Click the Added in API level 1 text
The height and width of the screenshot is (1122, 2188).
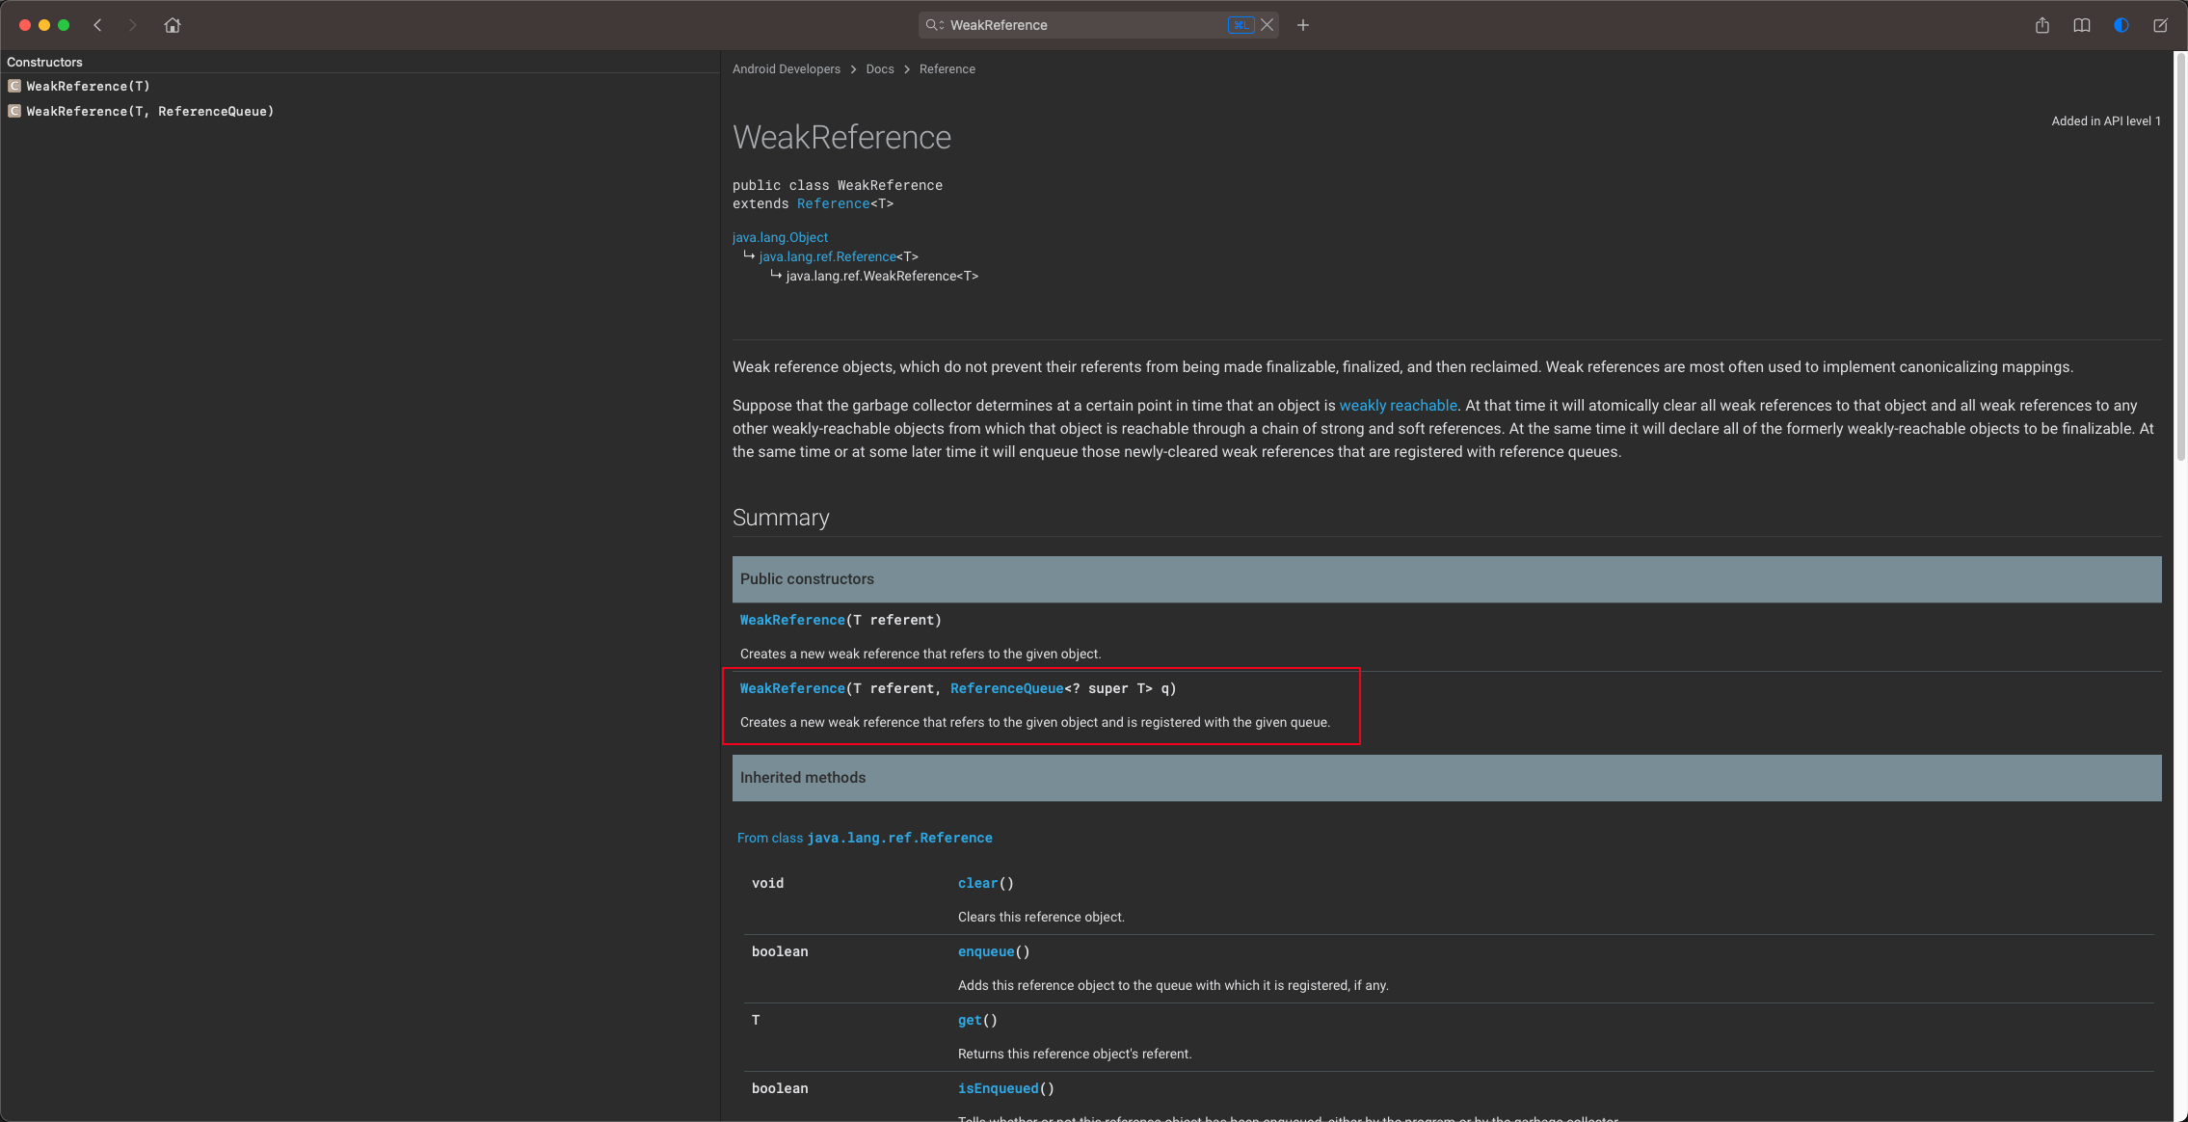(2106, 121)
